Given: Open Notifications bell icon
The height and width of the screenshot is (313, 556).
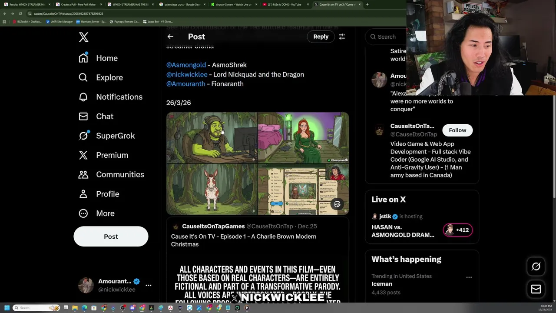Looking at the screenshot, I should tap(83, 97).
